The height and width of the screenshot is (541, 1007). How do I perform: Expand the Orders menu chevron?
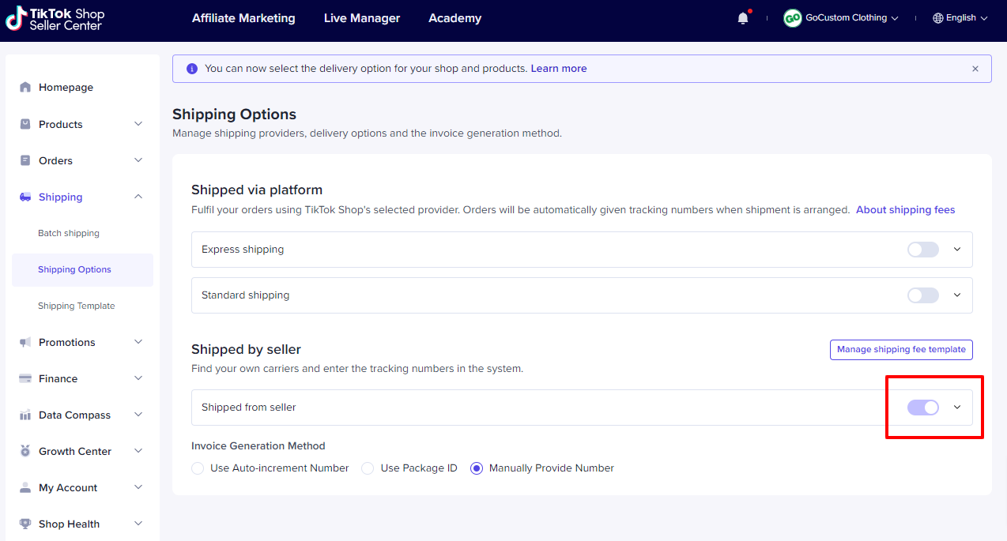pyautogui.click(x=138, y=160)
